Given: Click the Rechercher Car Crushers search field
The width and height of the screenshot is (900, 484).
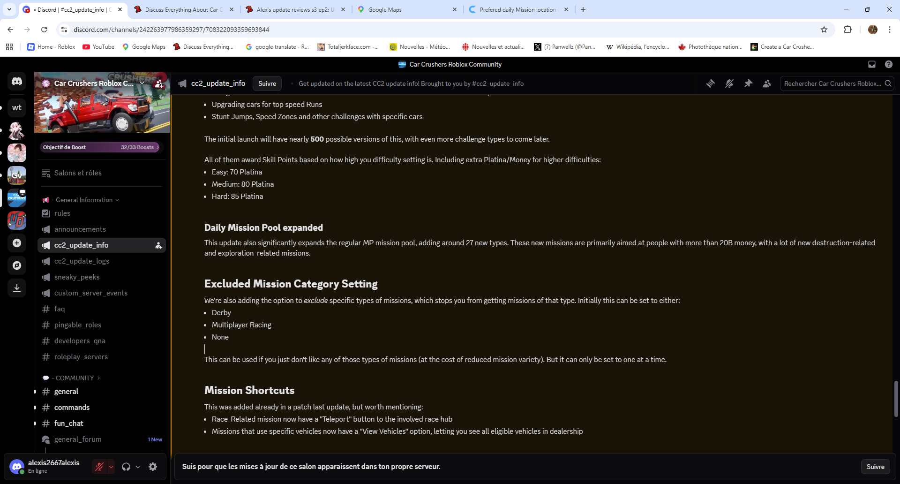Looking at the screenshot, I should 832,83.
